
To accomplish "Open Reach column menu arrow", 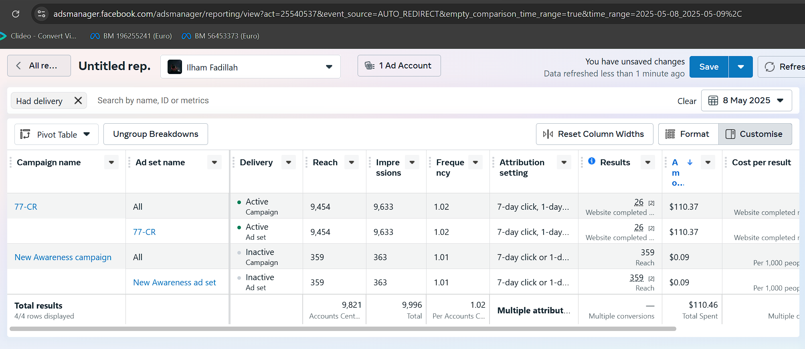I will click(352, 162).
